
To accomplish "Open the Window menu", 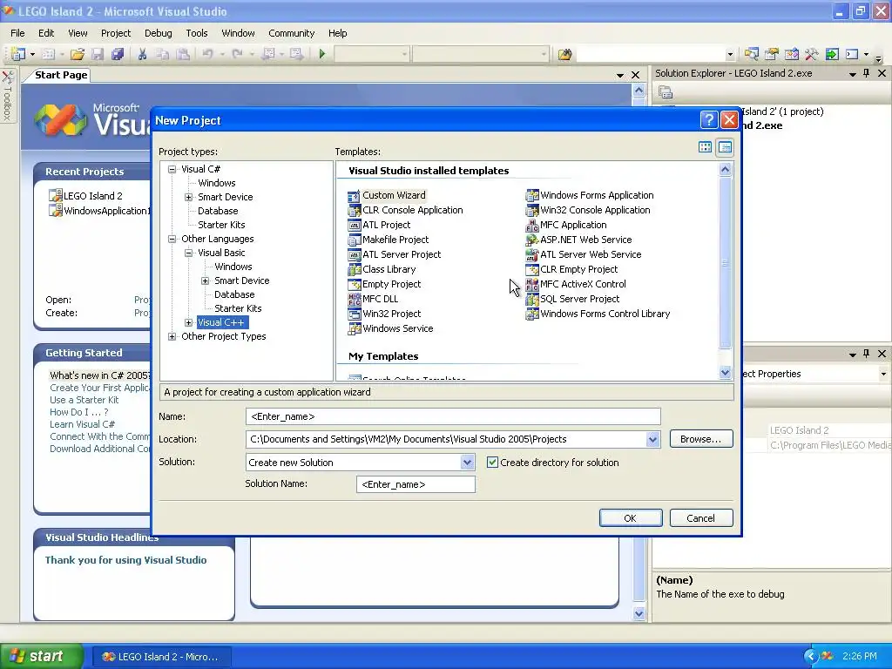I will (x=238, y=33).
